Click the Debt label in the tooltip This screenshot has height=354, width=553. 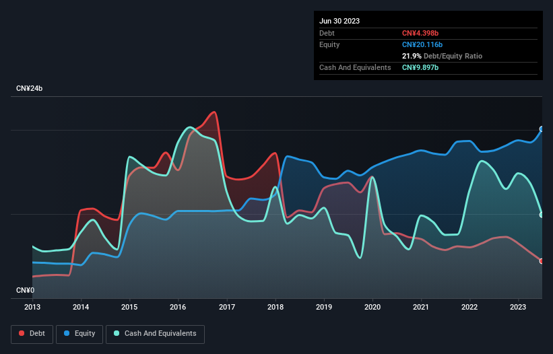click(x=327, y=33)
